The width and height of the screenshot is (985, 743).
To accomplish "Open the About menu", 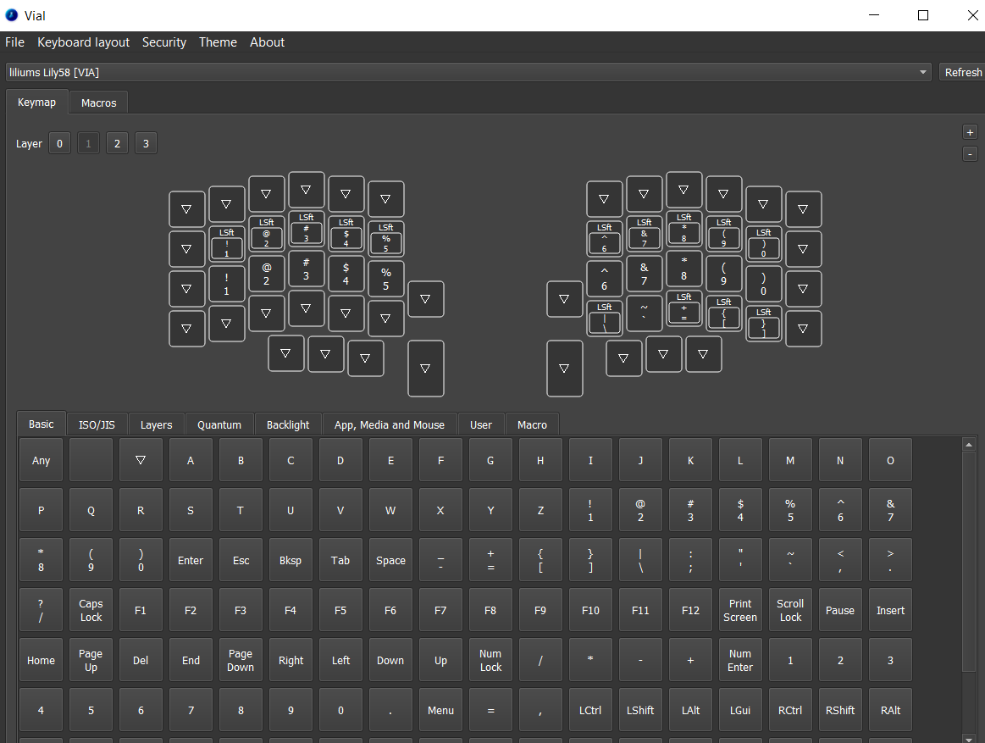I will tap(267, 42).
